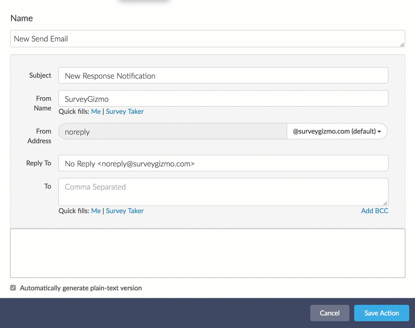The image size is (415, 328).
Task: Select Survey Taker quick fill under From Name
Action: (124, 111)
